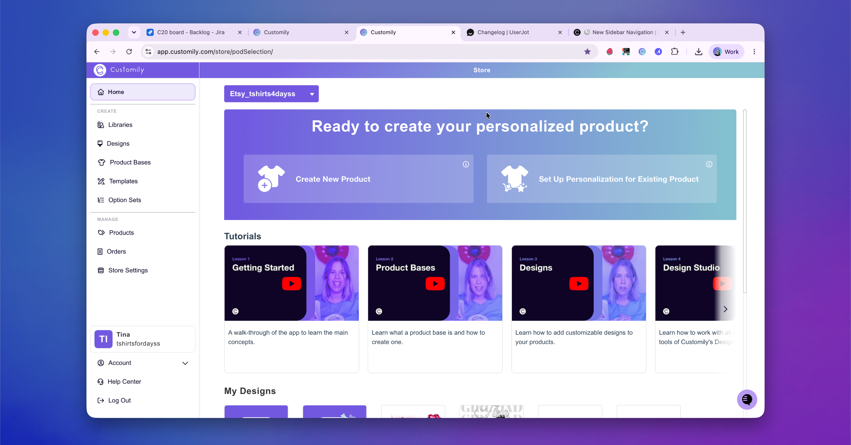Click the Help Center headset icon

[101, 382]
